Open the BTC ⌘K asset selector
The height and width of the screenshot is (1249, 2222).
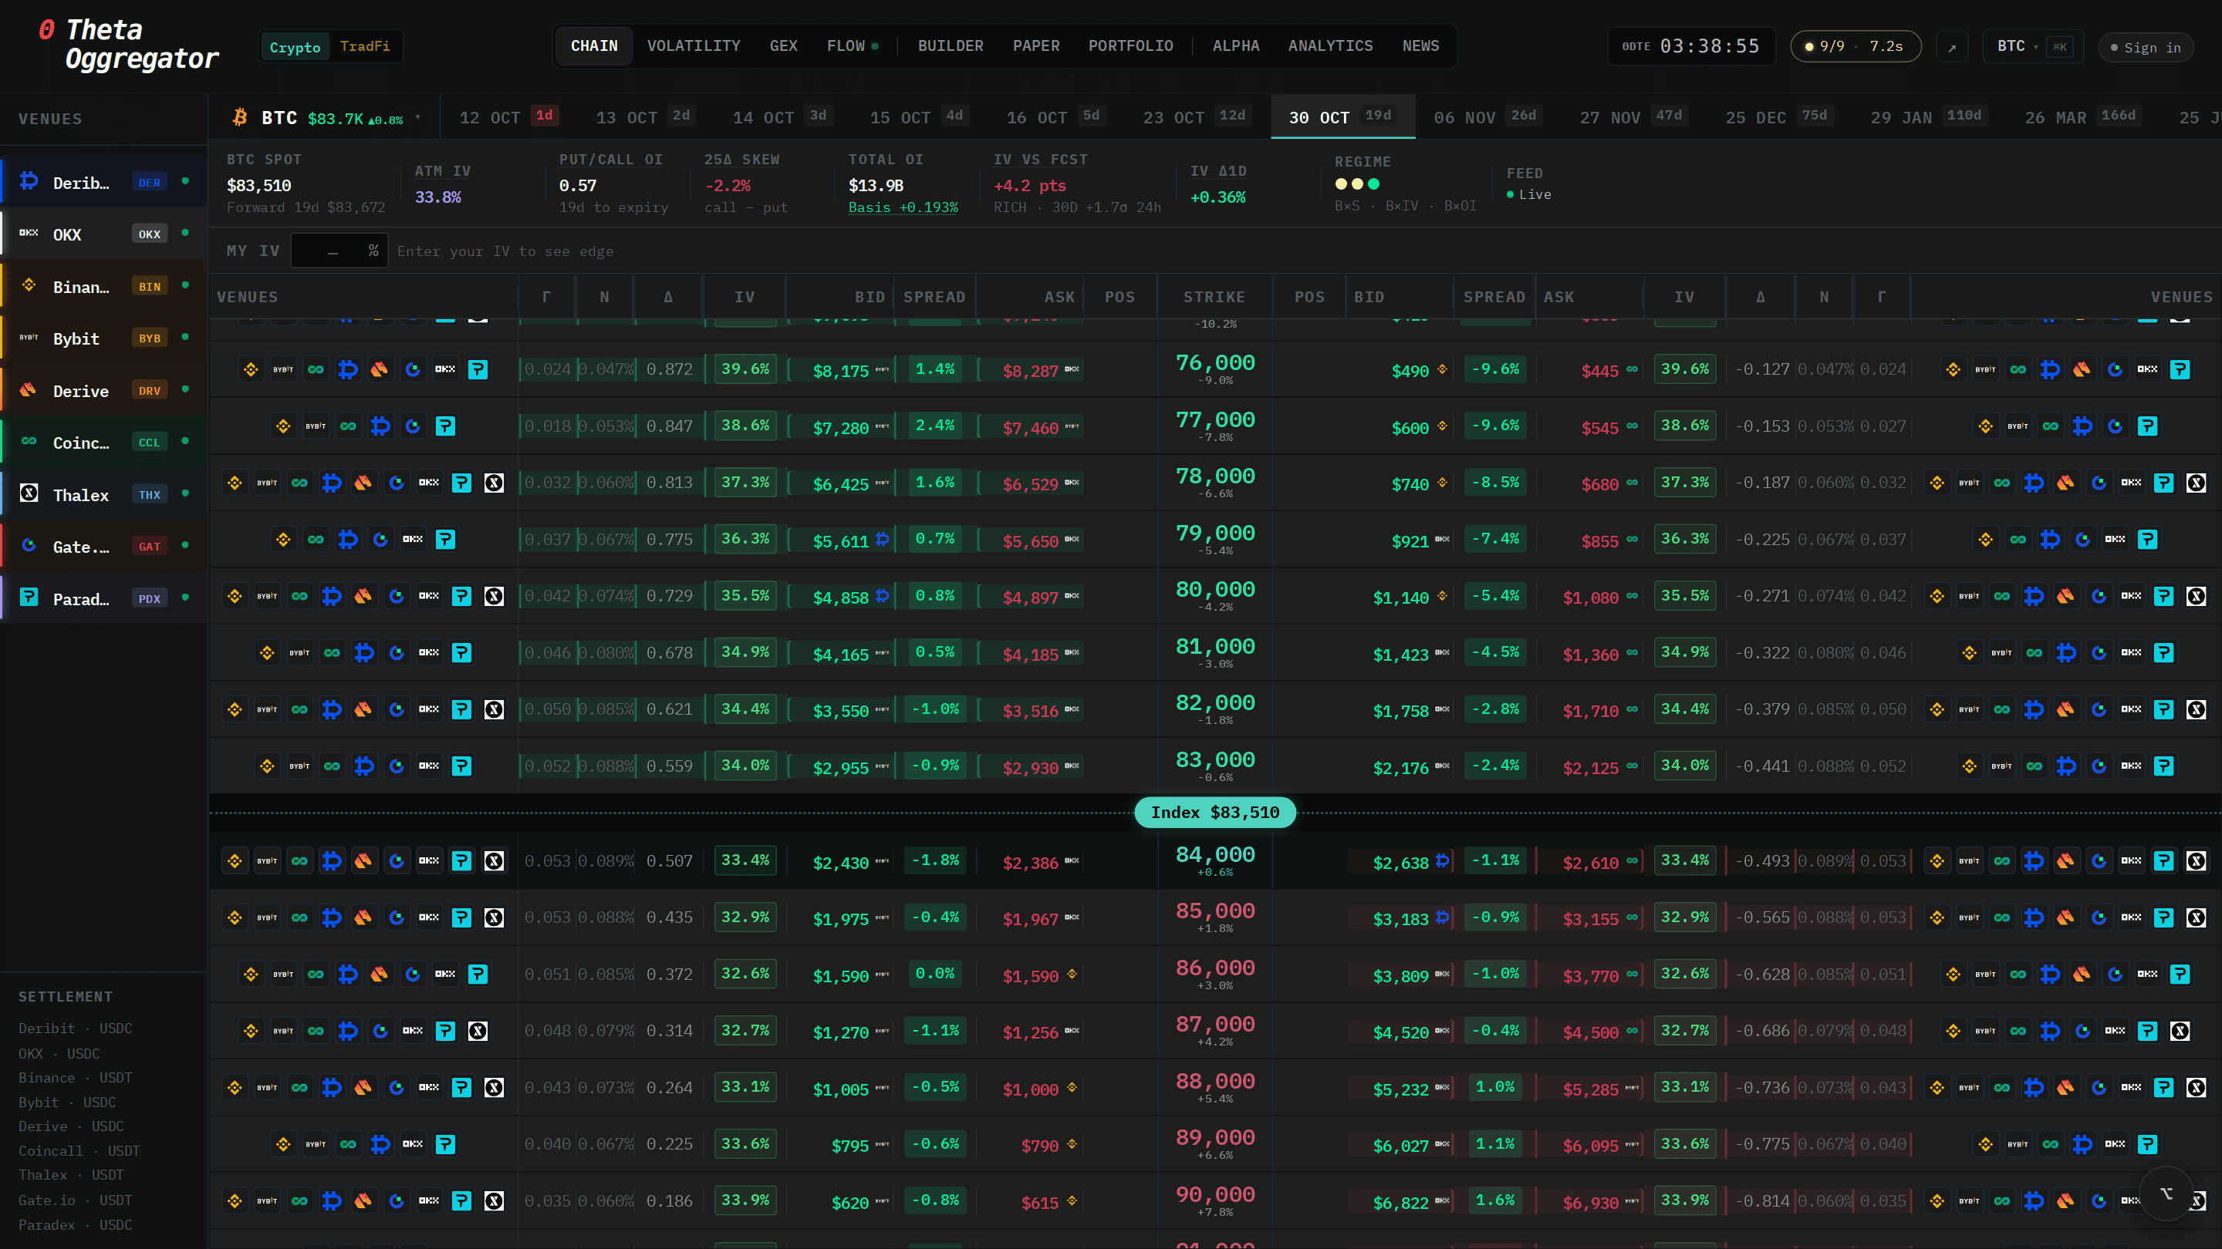[2034, 46]
